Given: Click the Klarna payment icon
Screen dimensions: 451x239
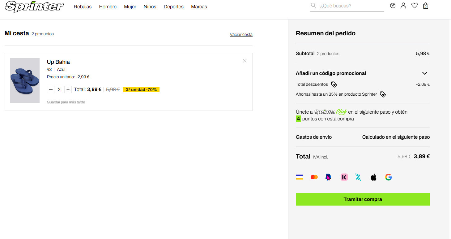Looking at the screenshot, I should [x=344, y=177].
